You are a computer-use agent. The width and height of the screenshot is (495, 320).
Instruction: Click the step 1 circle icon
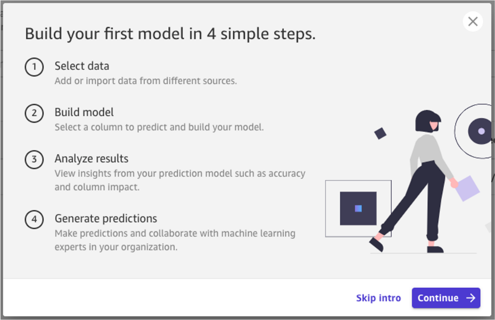[x=34, y=67]
